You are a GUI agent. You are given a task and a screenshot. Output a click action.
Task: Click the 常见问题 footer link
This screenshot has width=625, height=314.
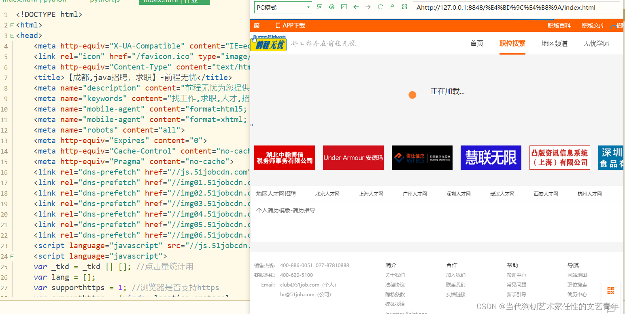tap(517, 285)
